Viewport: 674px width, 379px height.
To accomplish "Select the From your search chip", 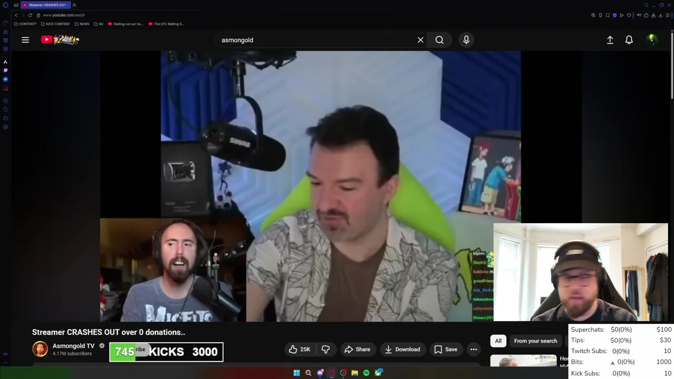I will click(536, 341).
